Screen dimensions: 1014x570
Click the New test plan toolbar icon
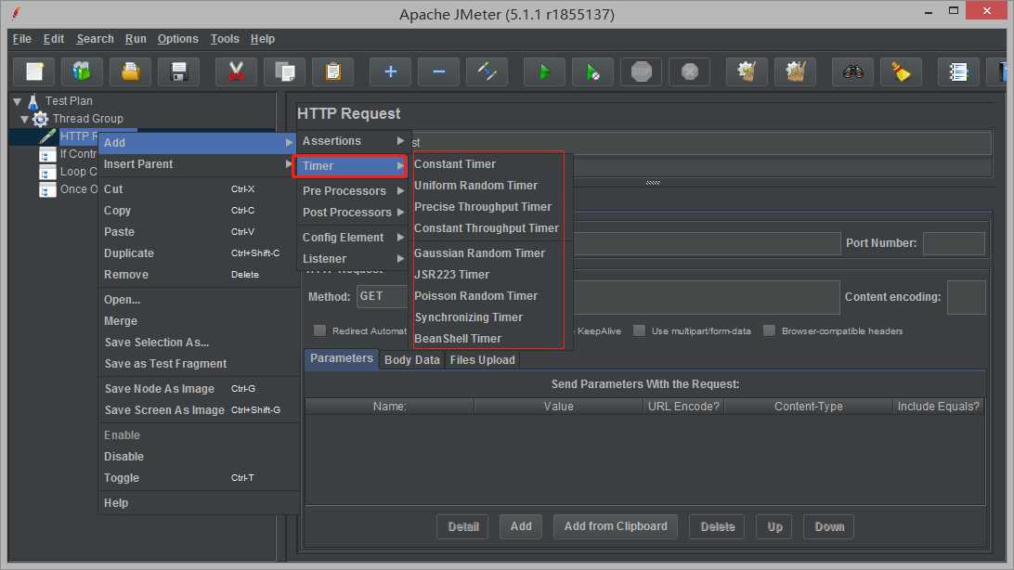[34, 71]
